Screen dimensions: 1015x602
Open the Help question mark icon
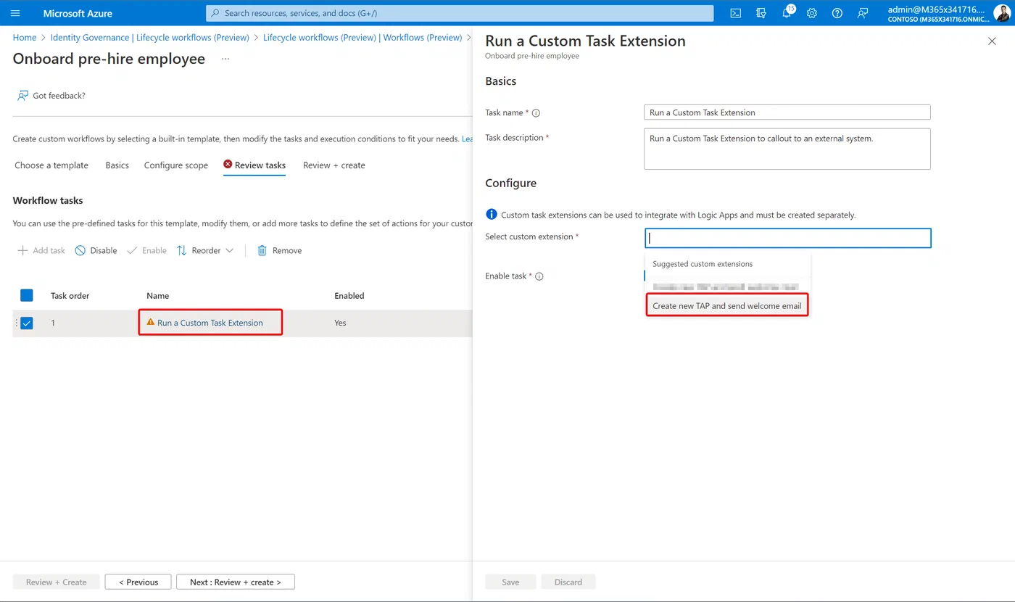[837, 13]
